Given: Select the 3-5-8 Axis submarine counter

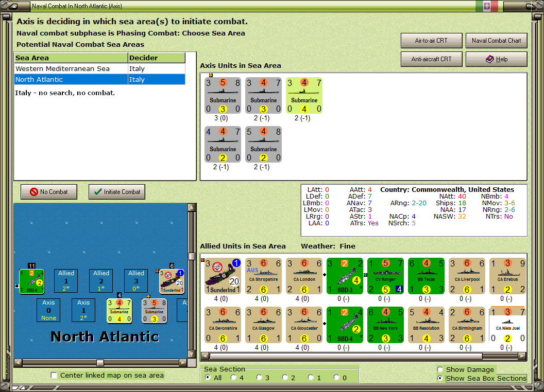Looking at the screenshot, I should [223, 95].
